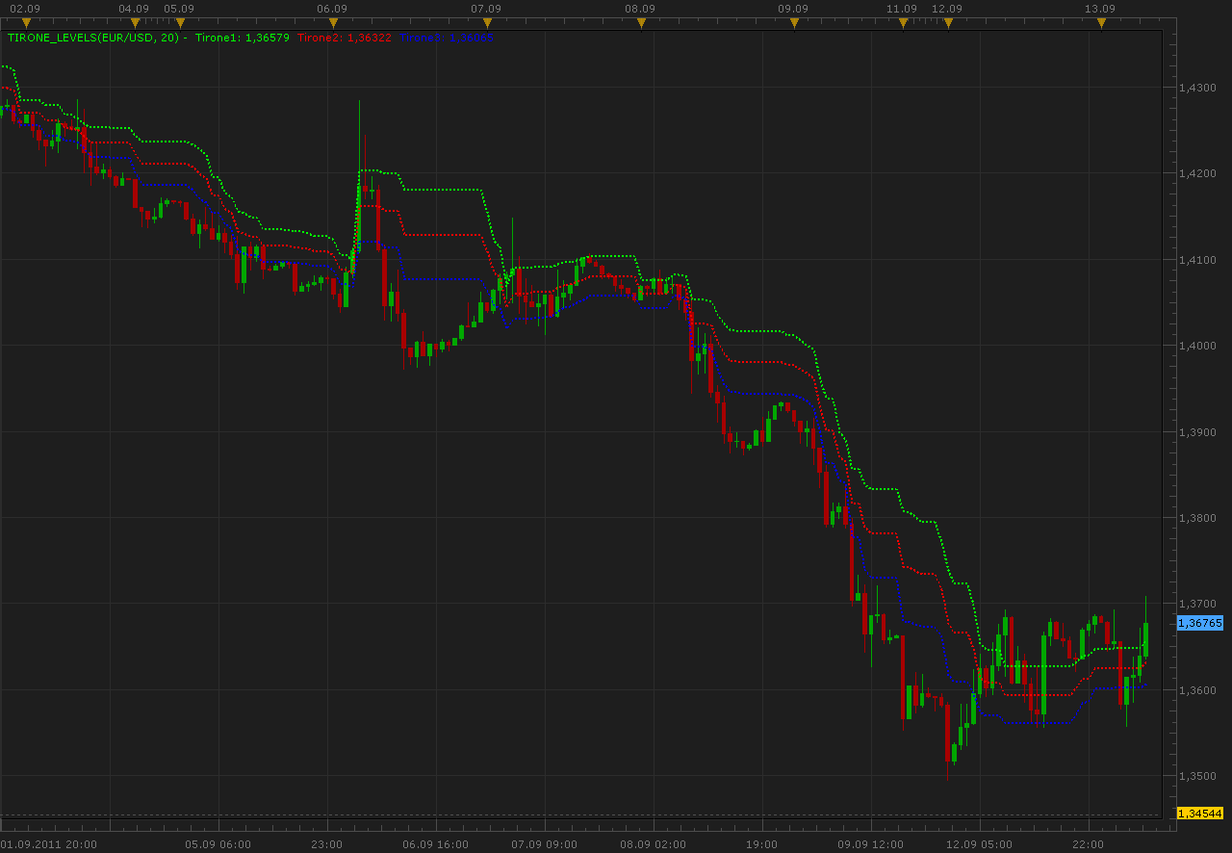Click the 19:00 time axis label
The image size is (1232, 853).
(762, 844)
